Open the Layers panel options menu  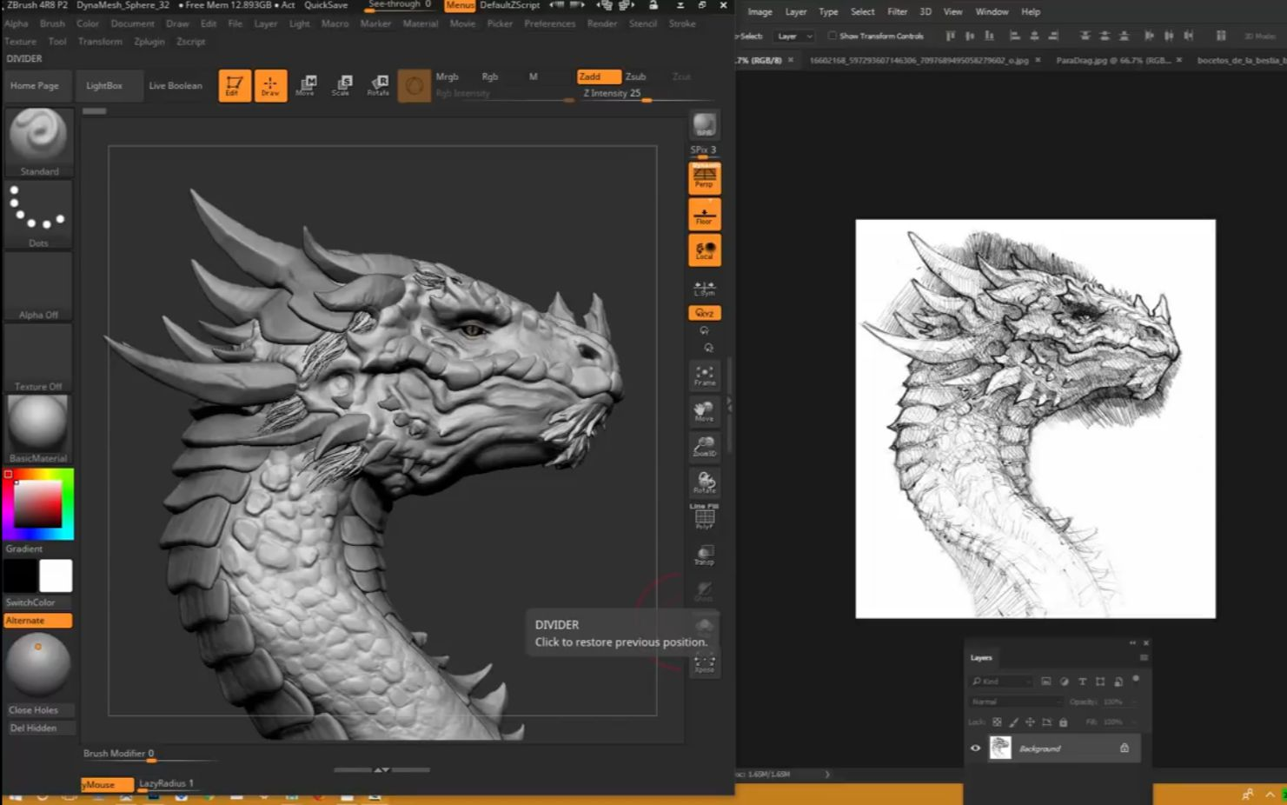[x=1144, y=658]
